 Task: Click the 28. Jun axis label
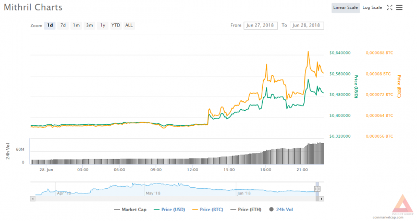pyautogui.click(x=46, y=170)
